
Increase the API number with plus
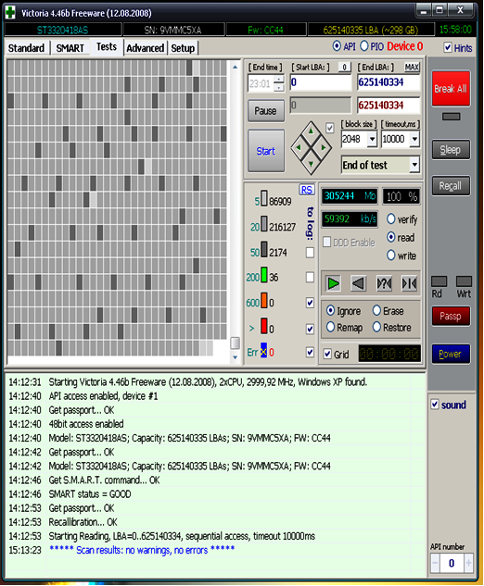pyautogui.click(x=468, y=563)
